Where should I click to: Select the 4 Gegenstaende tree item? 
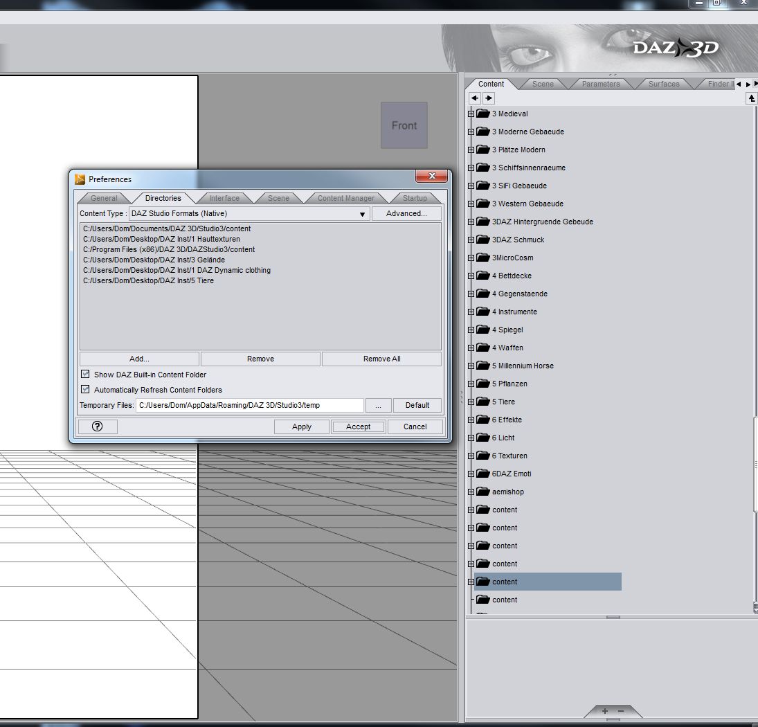tap(520, 294)
